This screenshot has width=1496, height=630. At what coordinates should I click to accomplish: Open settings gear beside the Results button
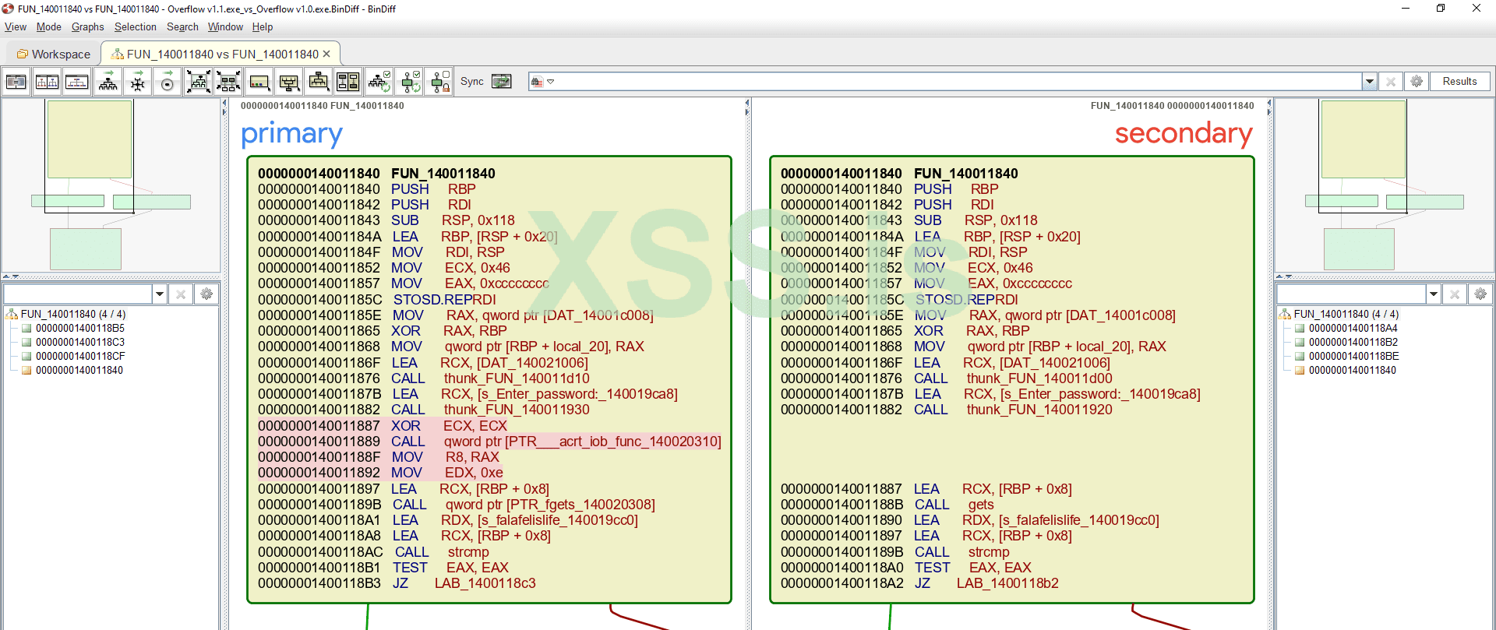pos(1417,82)
